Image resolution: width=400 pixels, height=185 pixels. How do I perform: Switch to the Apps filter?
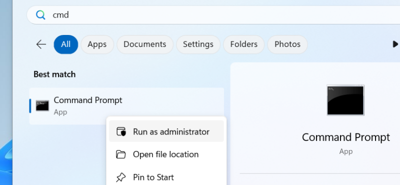pyautogui.click(x=97, y=44)
